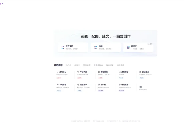Choose the 演讲稿 template title
184x123 pixels.
(x=103, y=85)
